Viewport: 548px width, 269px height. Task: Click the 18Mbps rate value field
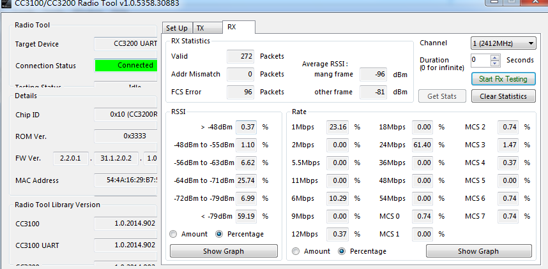423,127
